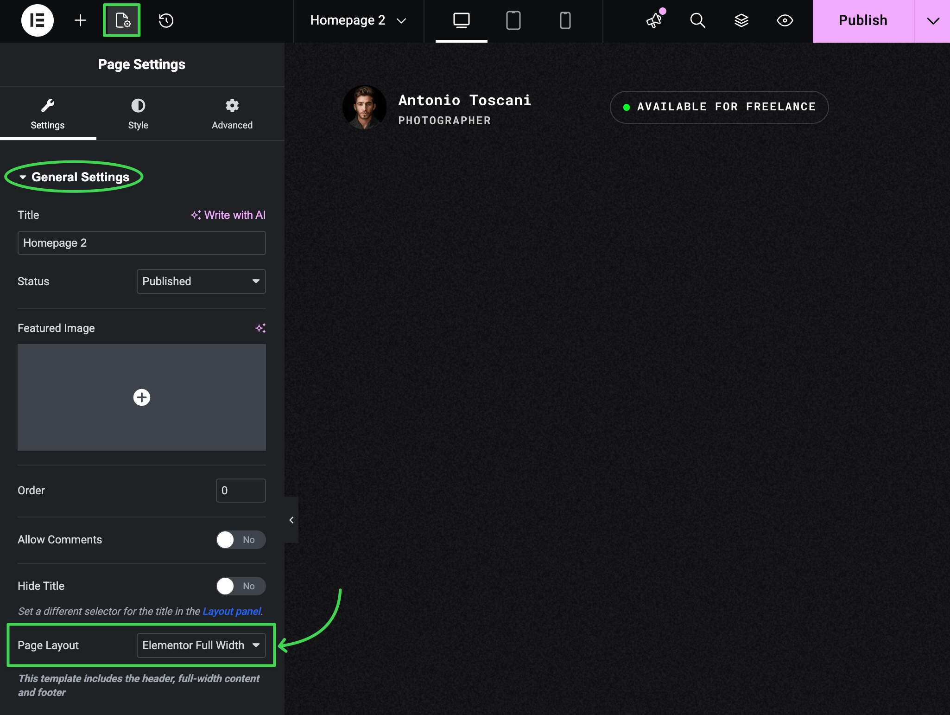Follow the Layout panel link
This screenshot has height=715, width=950.
point(232,611)
